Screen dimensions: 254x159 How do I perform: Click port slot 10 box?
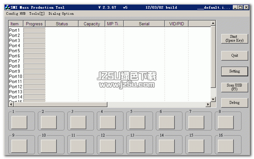[x=49, y=146]
